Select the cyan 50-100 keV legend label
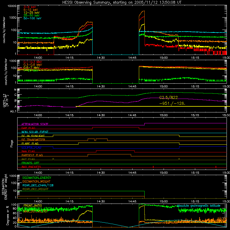 [32, 18]
